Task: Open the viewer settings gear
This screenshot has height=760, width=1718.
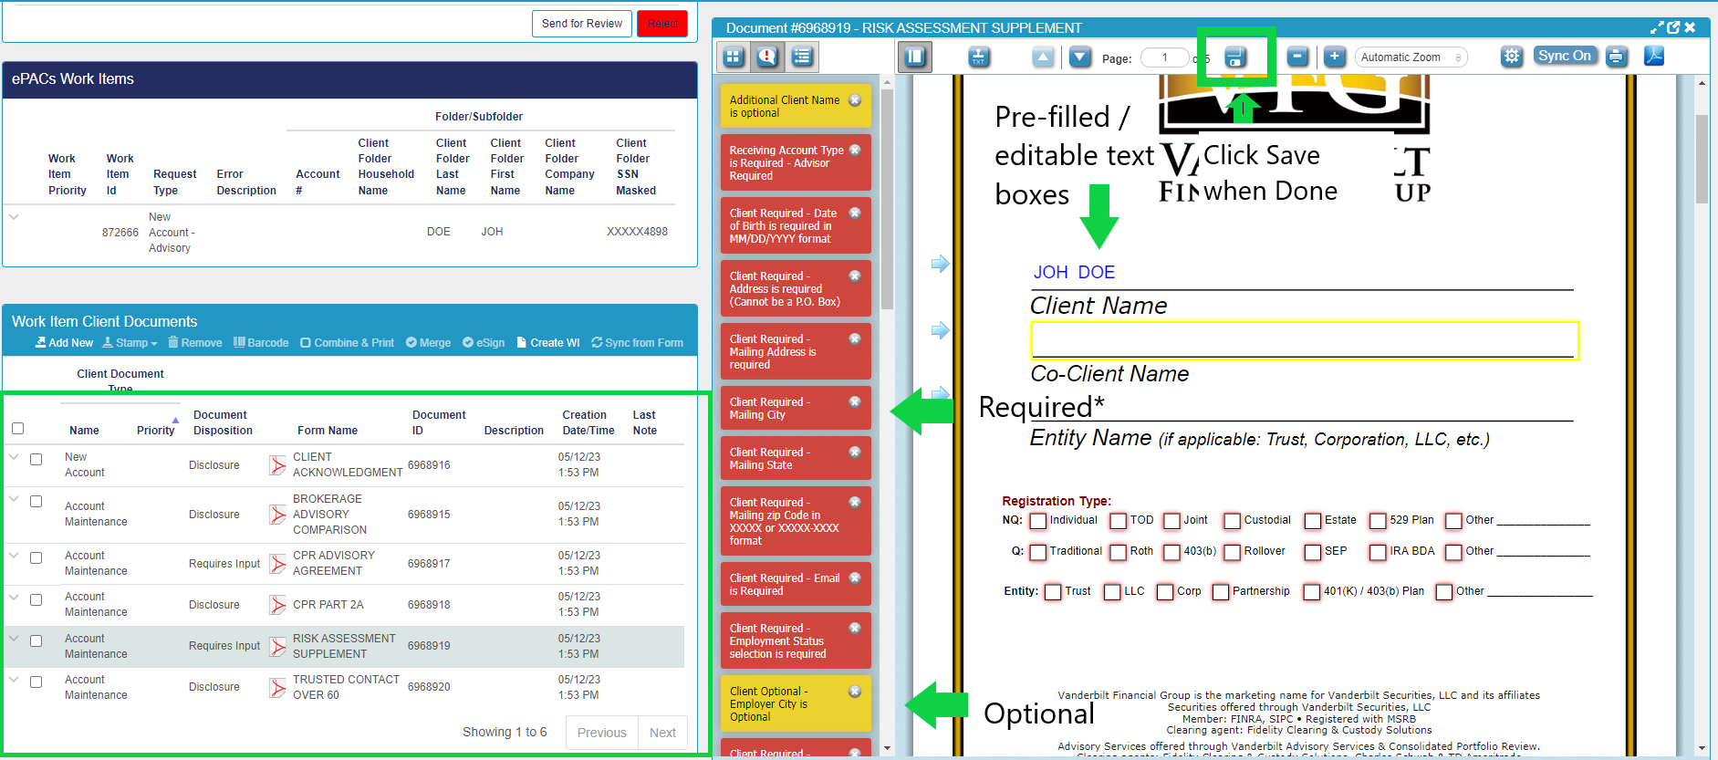Action: 1512,57
